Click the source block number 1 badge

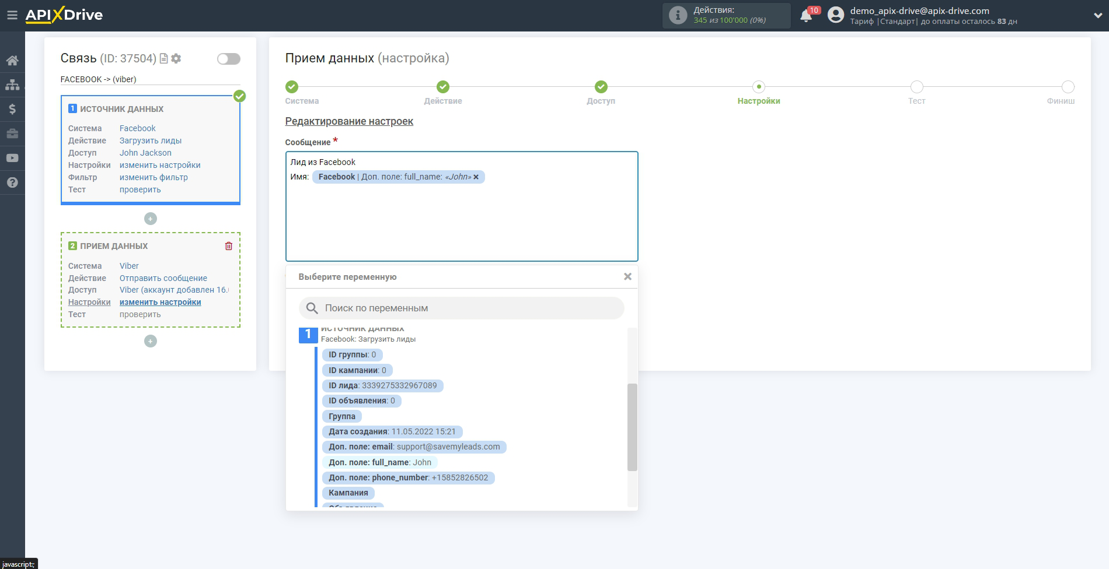click(72, 108)
